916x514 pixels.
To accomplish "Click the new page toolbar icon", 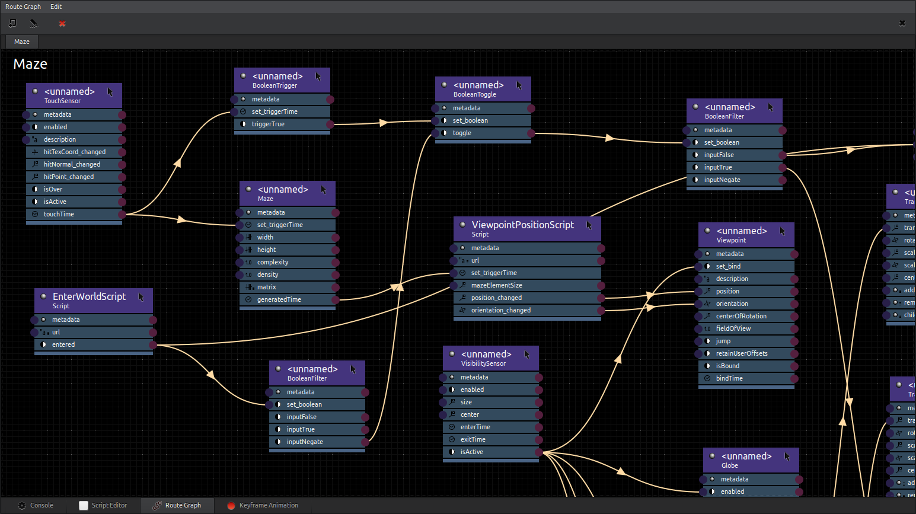I will [x=12, y=23].
